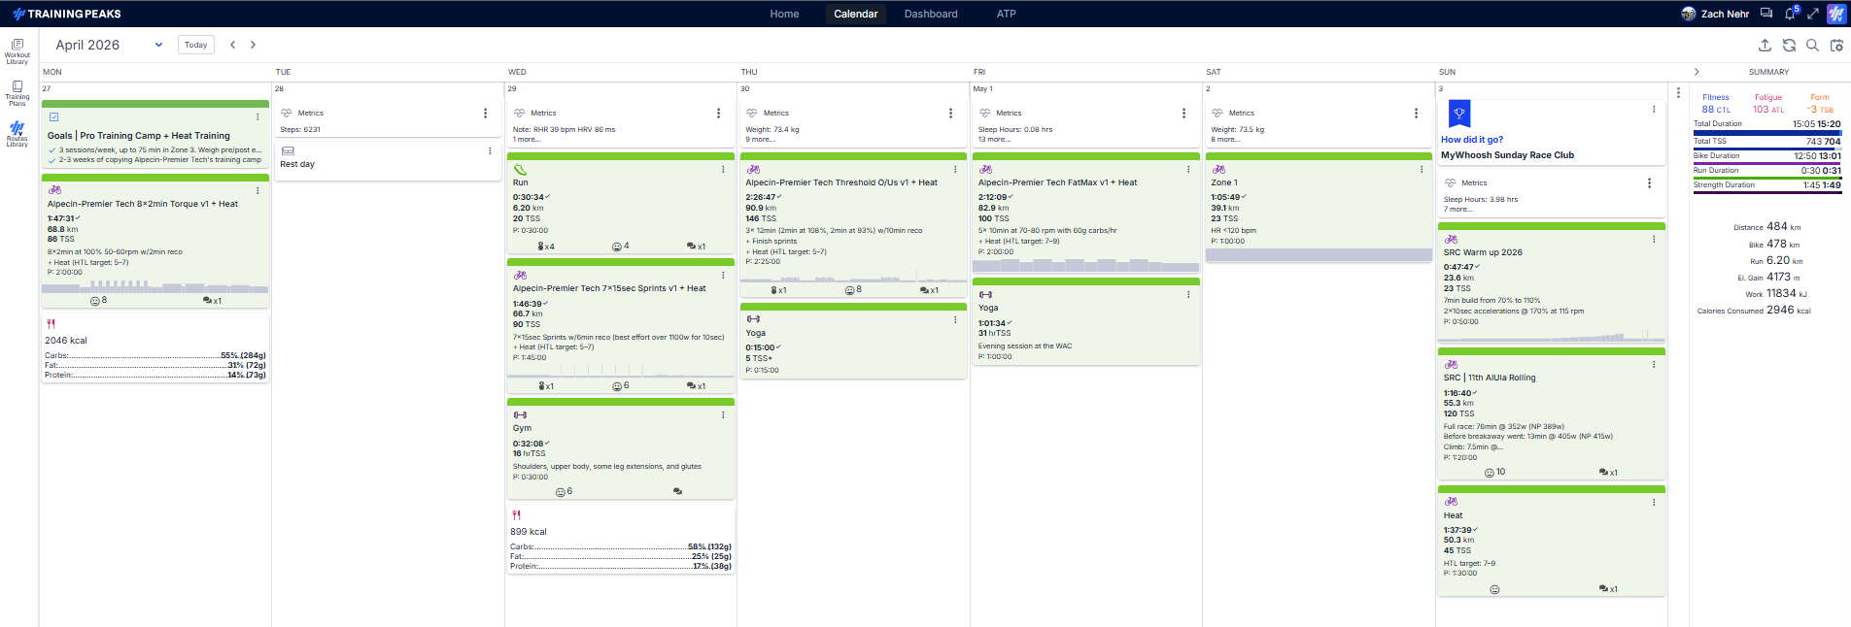Screen dimensions: 1851x627
Task: Toggle goal '3 sessions/week' checkmark
Action: [x=52, y=150]
